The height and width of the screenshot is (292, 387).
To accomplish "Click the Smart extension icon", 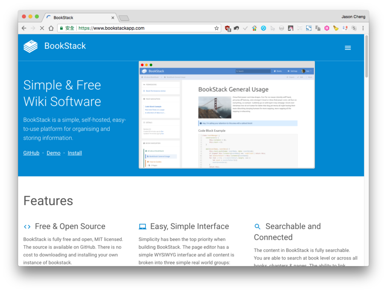I will coord(300,28).
